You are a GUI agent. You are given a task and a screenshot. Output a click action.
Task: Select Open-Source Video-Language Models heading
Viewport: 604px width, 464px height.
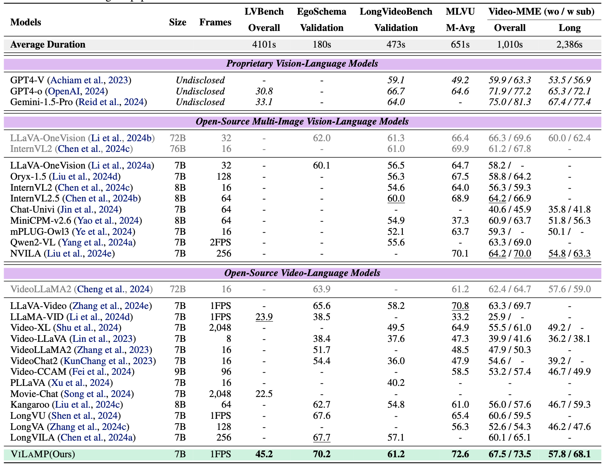(x=302, y=273)
